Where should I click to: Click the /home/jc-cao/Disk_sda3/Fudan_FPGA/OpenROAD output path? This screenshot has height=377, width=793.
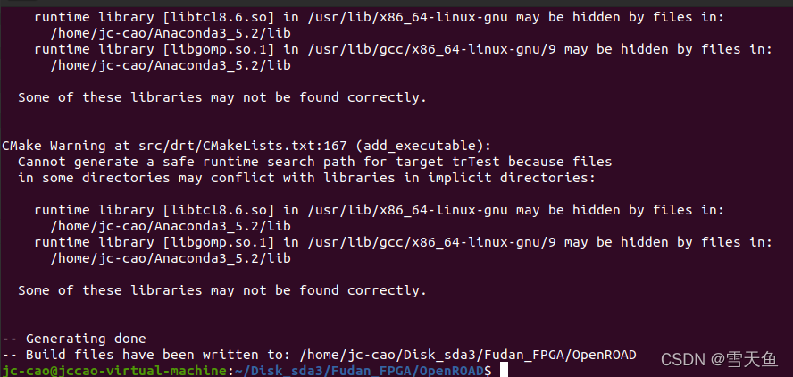click(x=468, y=355)
